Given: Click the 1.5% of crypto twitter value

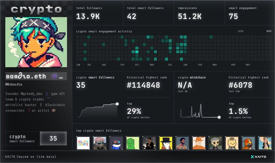Looking at the screenshot, I should tap(238, 111).
